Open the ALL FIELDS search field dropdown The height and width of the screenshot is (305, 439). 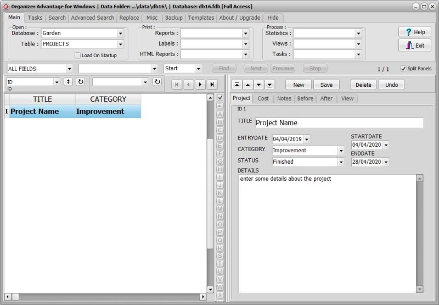pos(70,69)
